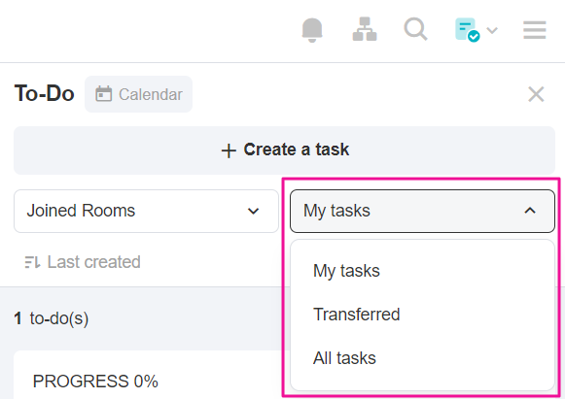565x399 pixels.
Task: Open the hamburger menu
Action: pos(535,30)
